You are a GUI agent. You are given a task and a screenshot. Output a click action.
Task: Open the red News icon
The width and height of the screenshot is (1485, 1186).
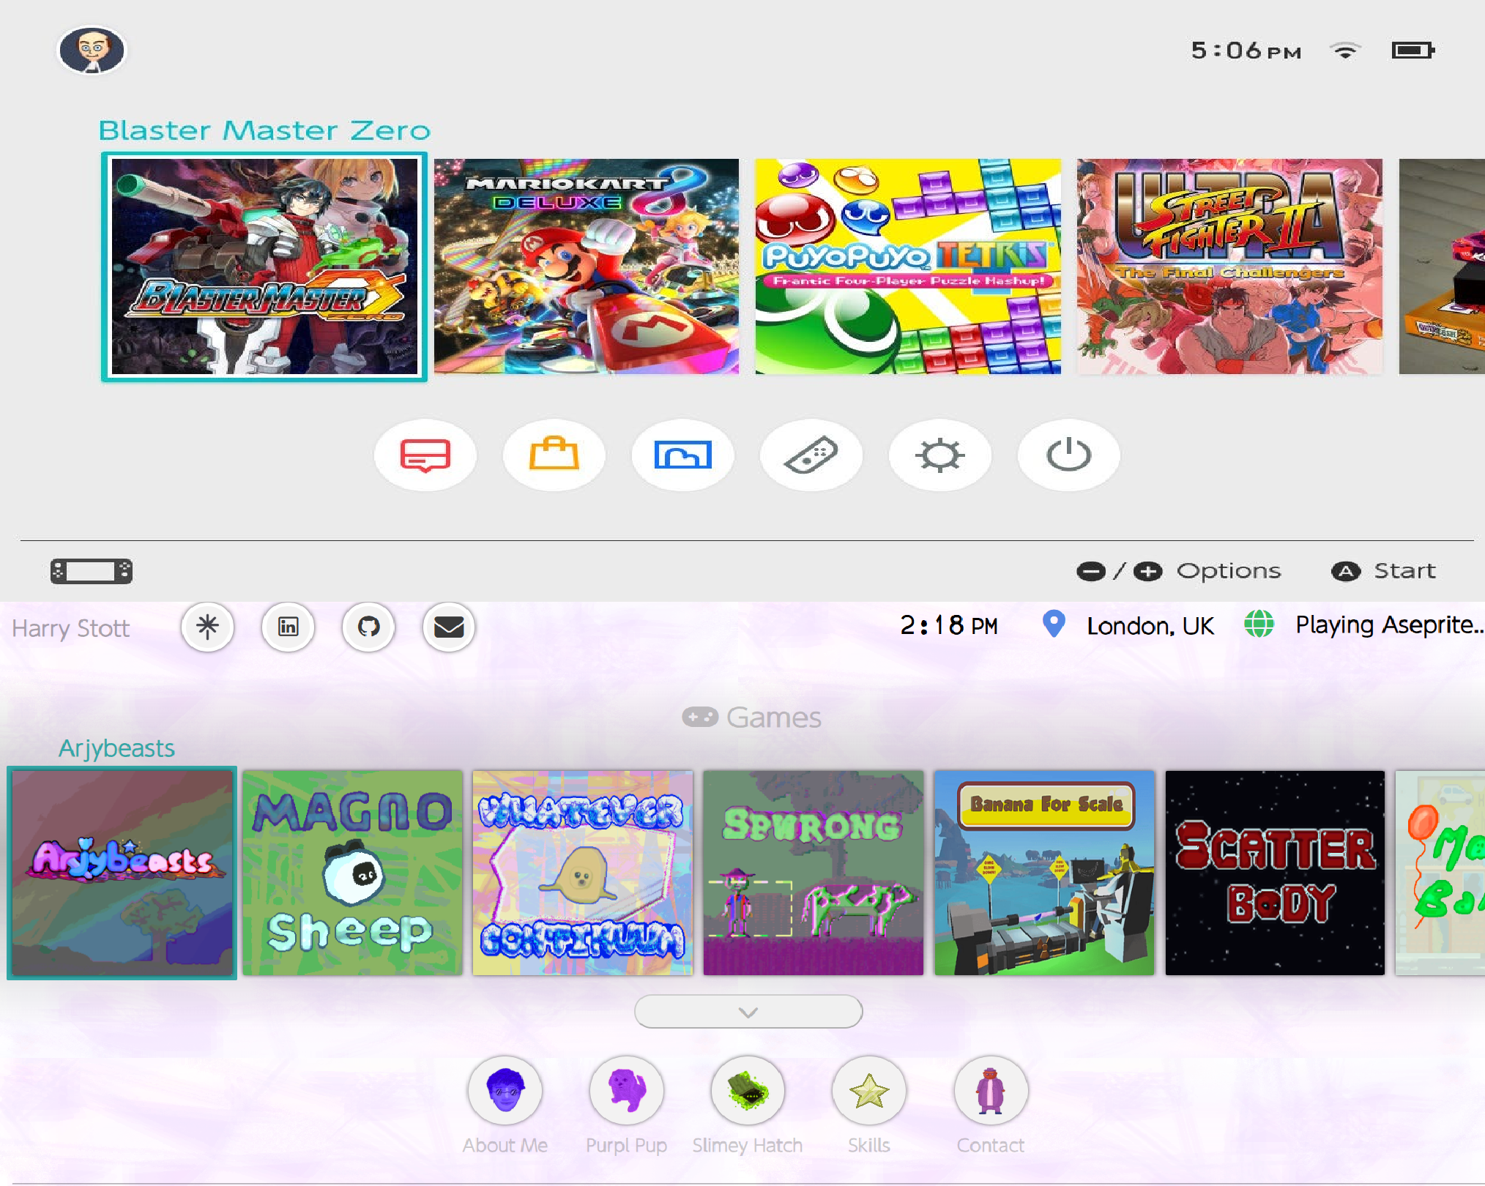425,455
